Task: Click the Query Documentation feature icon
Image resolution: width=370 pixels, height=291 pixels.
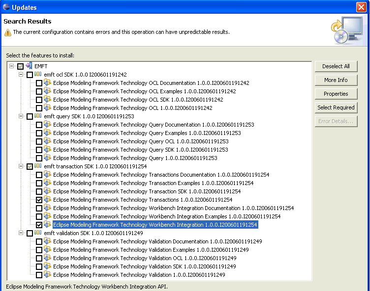Action: coord(47,124)
